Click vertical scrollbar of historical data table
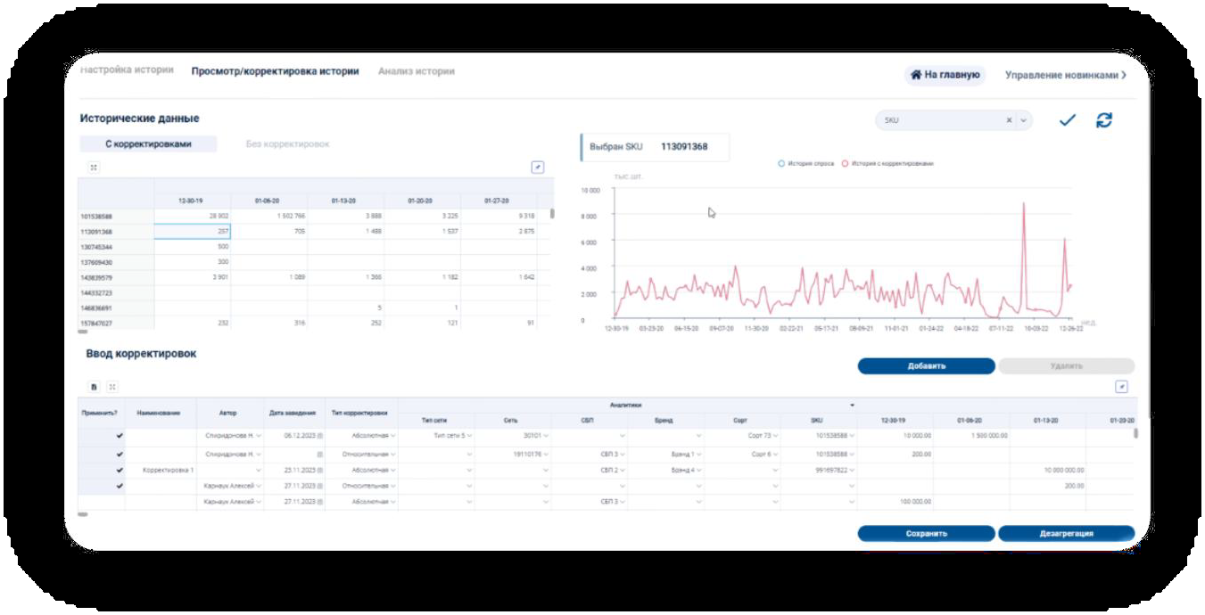The image size is (1205, 615). click(552, 213)
